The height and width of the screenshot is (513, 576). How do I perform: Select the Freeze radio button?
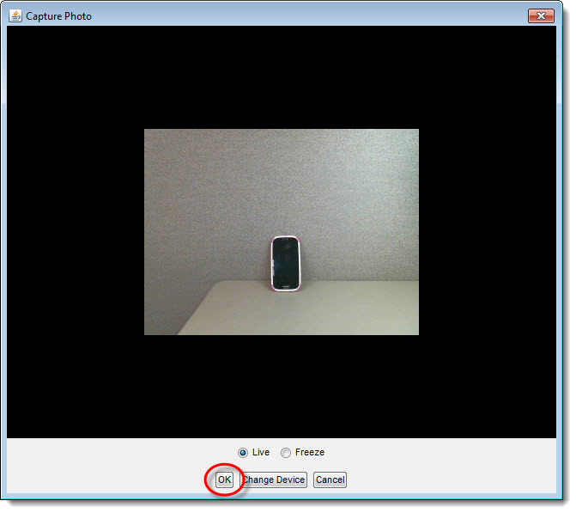pyautogui.click(x=286, y=452)
